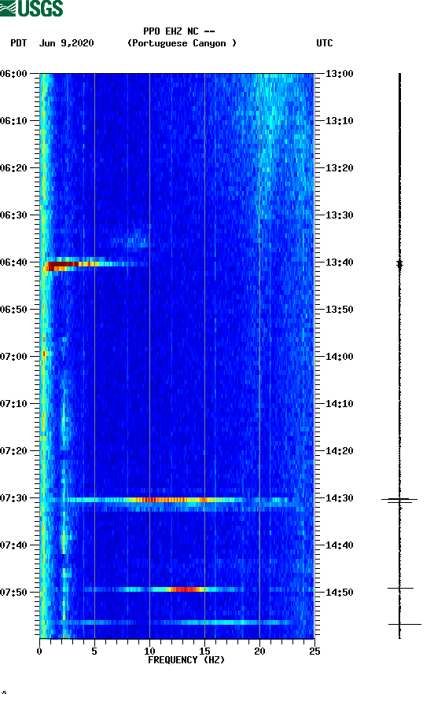Click the '15' frequency axis label
434x701 pixels.
[204, 651]
